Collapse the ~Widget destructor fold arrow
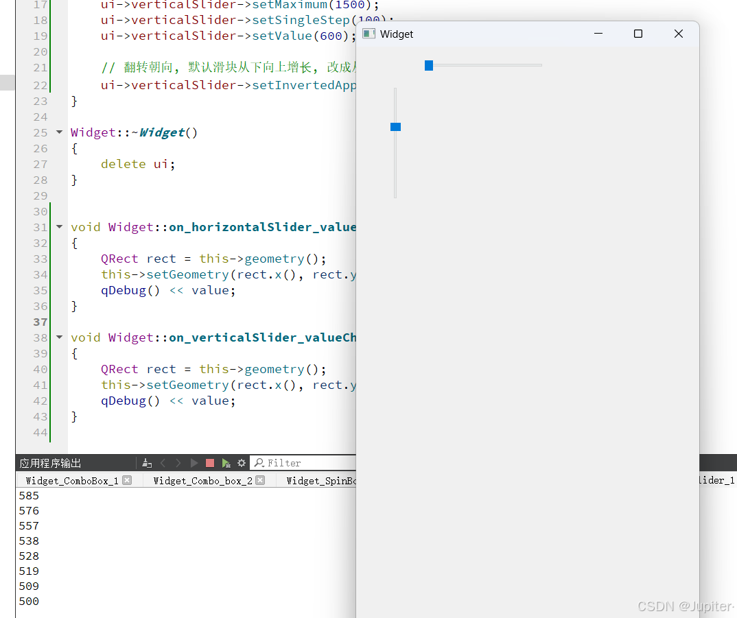 (x=59, y=132)
